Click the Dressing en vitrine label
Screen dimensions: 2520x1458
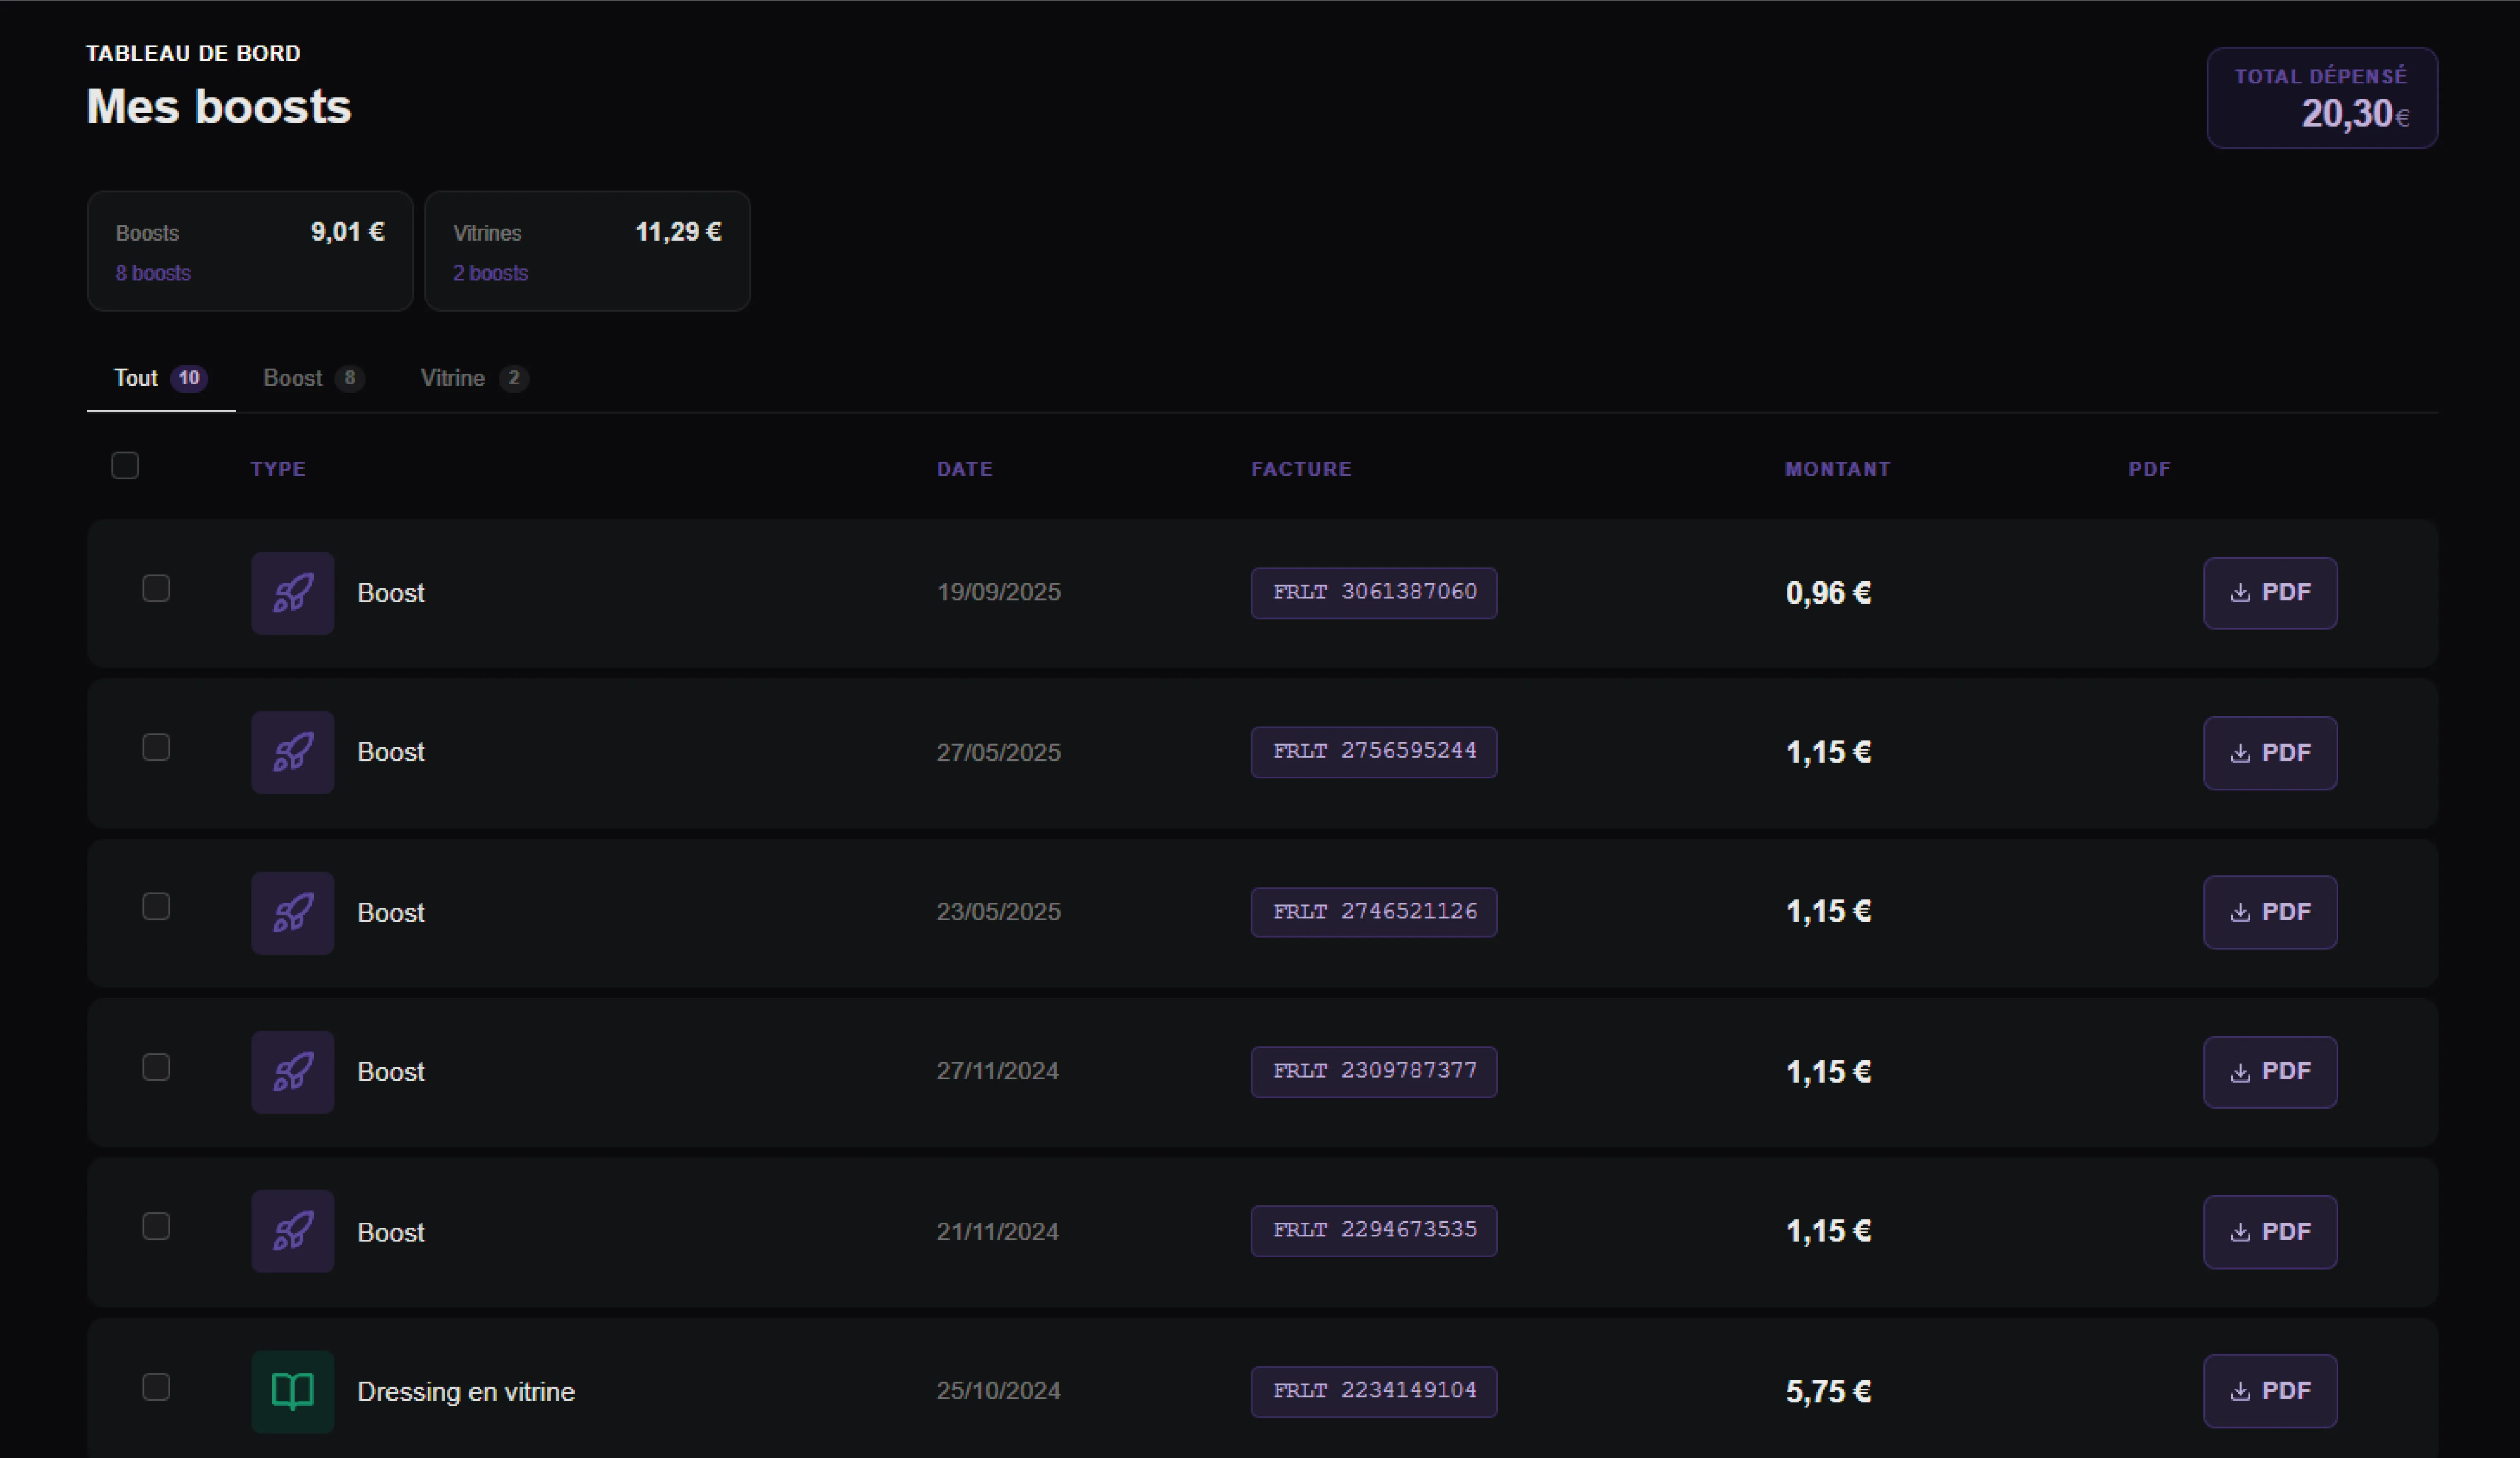point(466,1392)
